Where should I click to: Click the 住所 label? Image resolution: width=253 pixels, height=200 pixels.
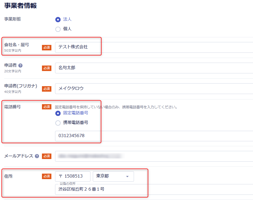coord(8,176)
